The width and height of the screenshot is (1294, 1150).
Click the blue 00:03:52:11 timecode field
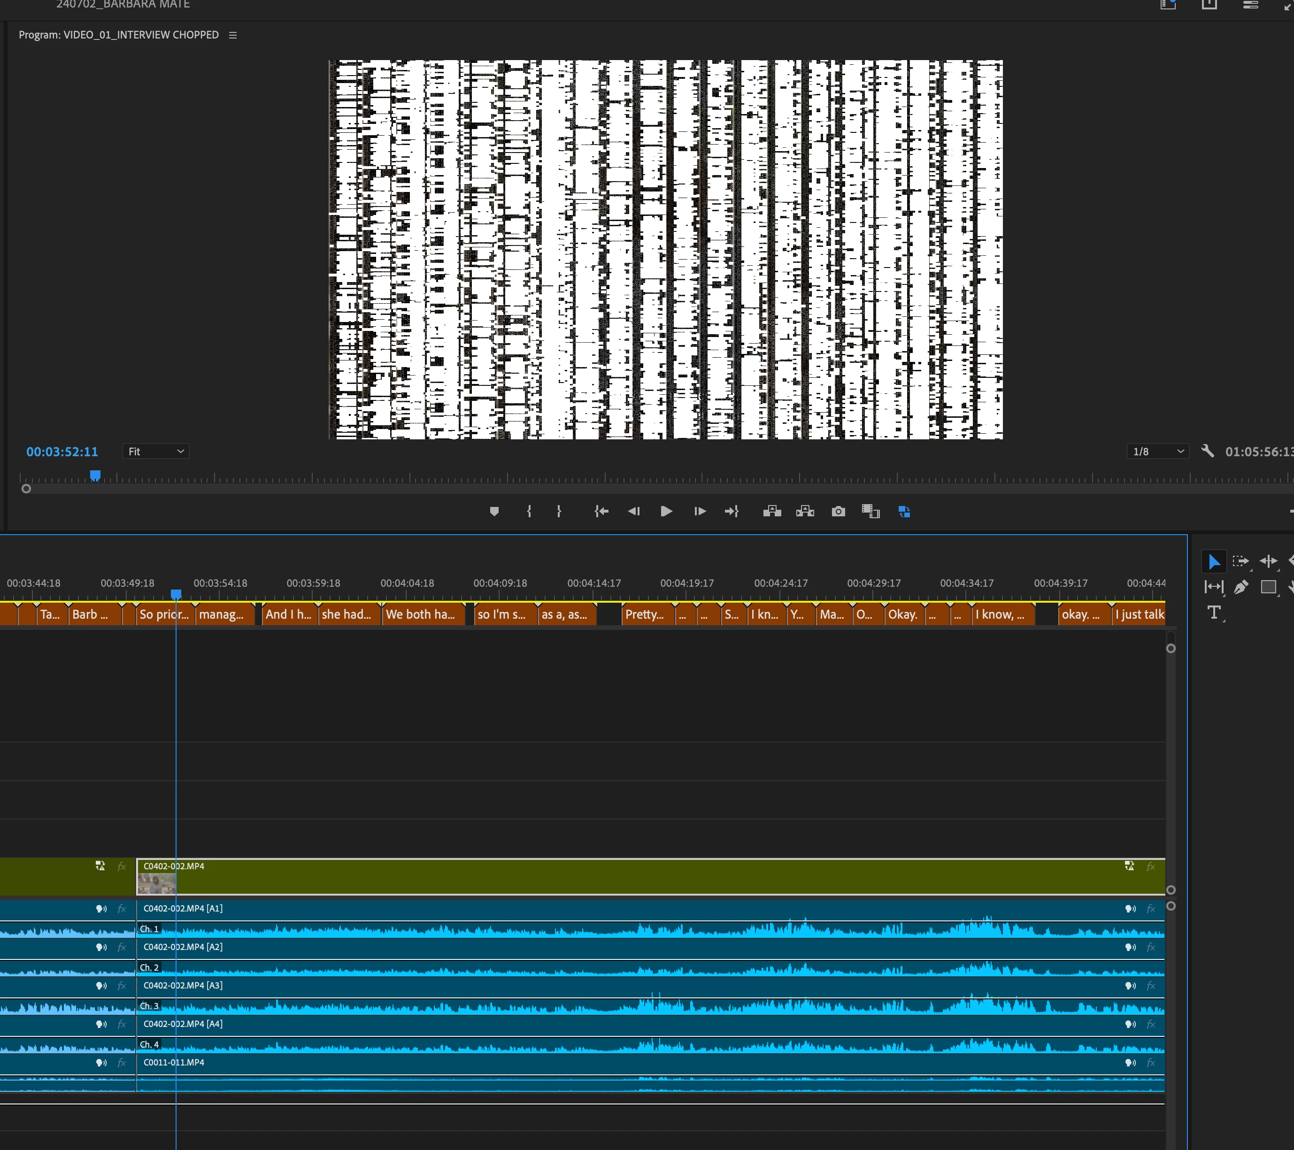[x=62, y=452]
